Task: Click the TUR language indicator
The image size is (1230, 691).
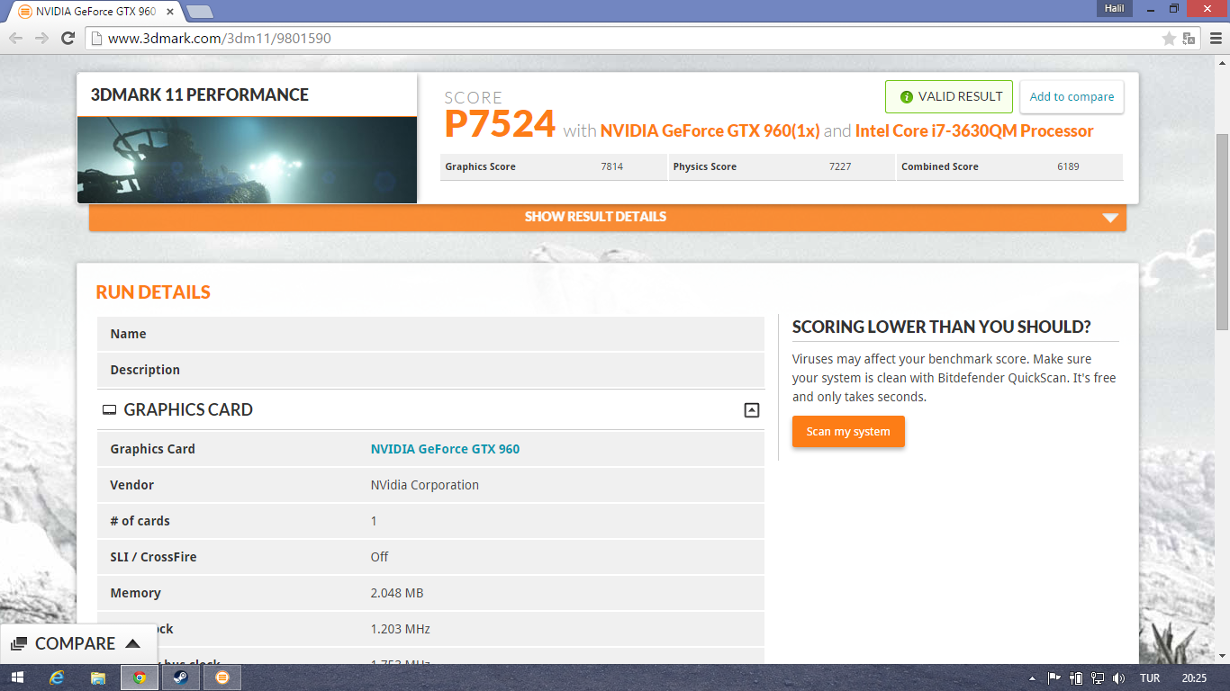Action: pos(1150,678)
